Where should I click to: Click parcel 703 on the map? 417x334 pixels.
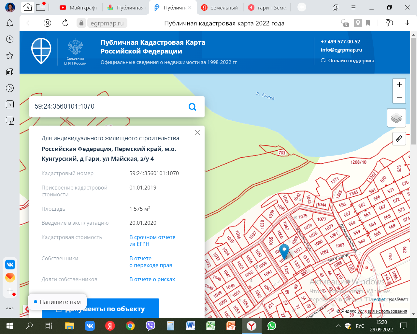point(282,153)
